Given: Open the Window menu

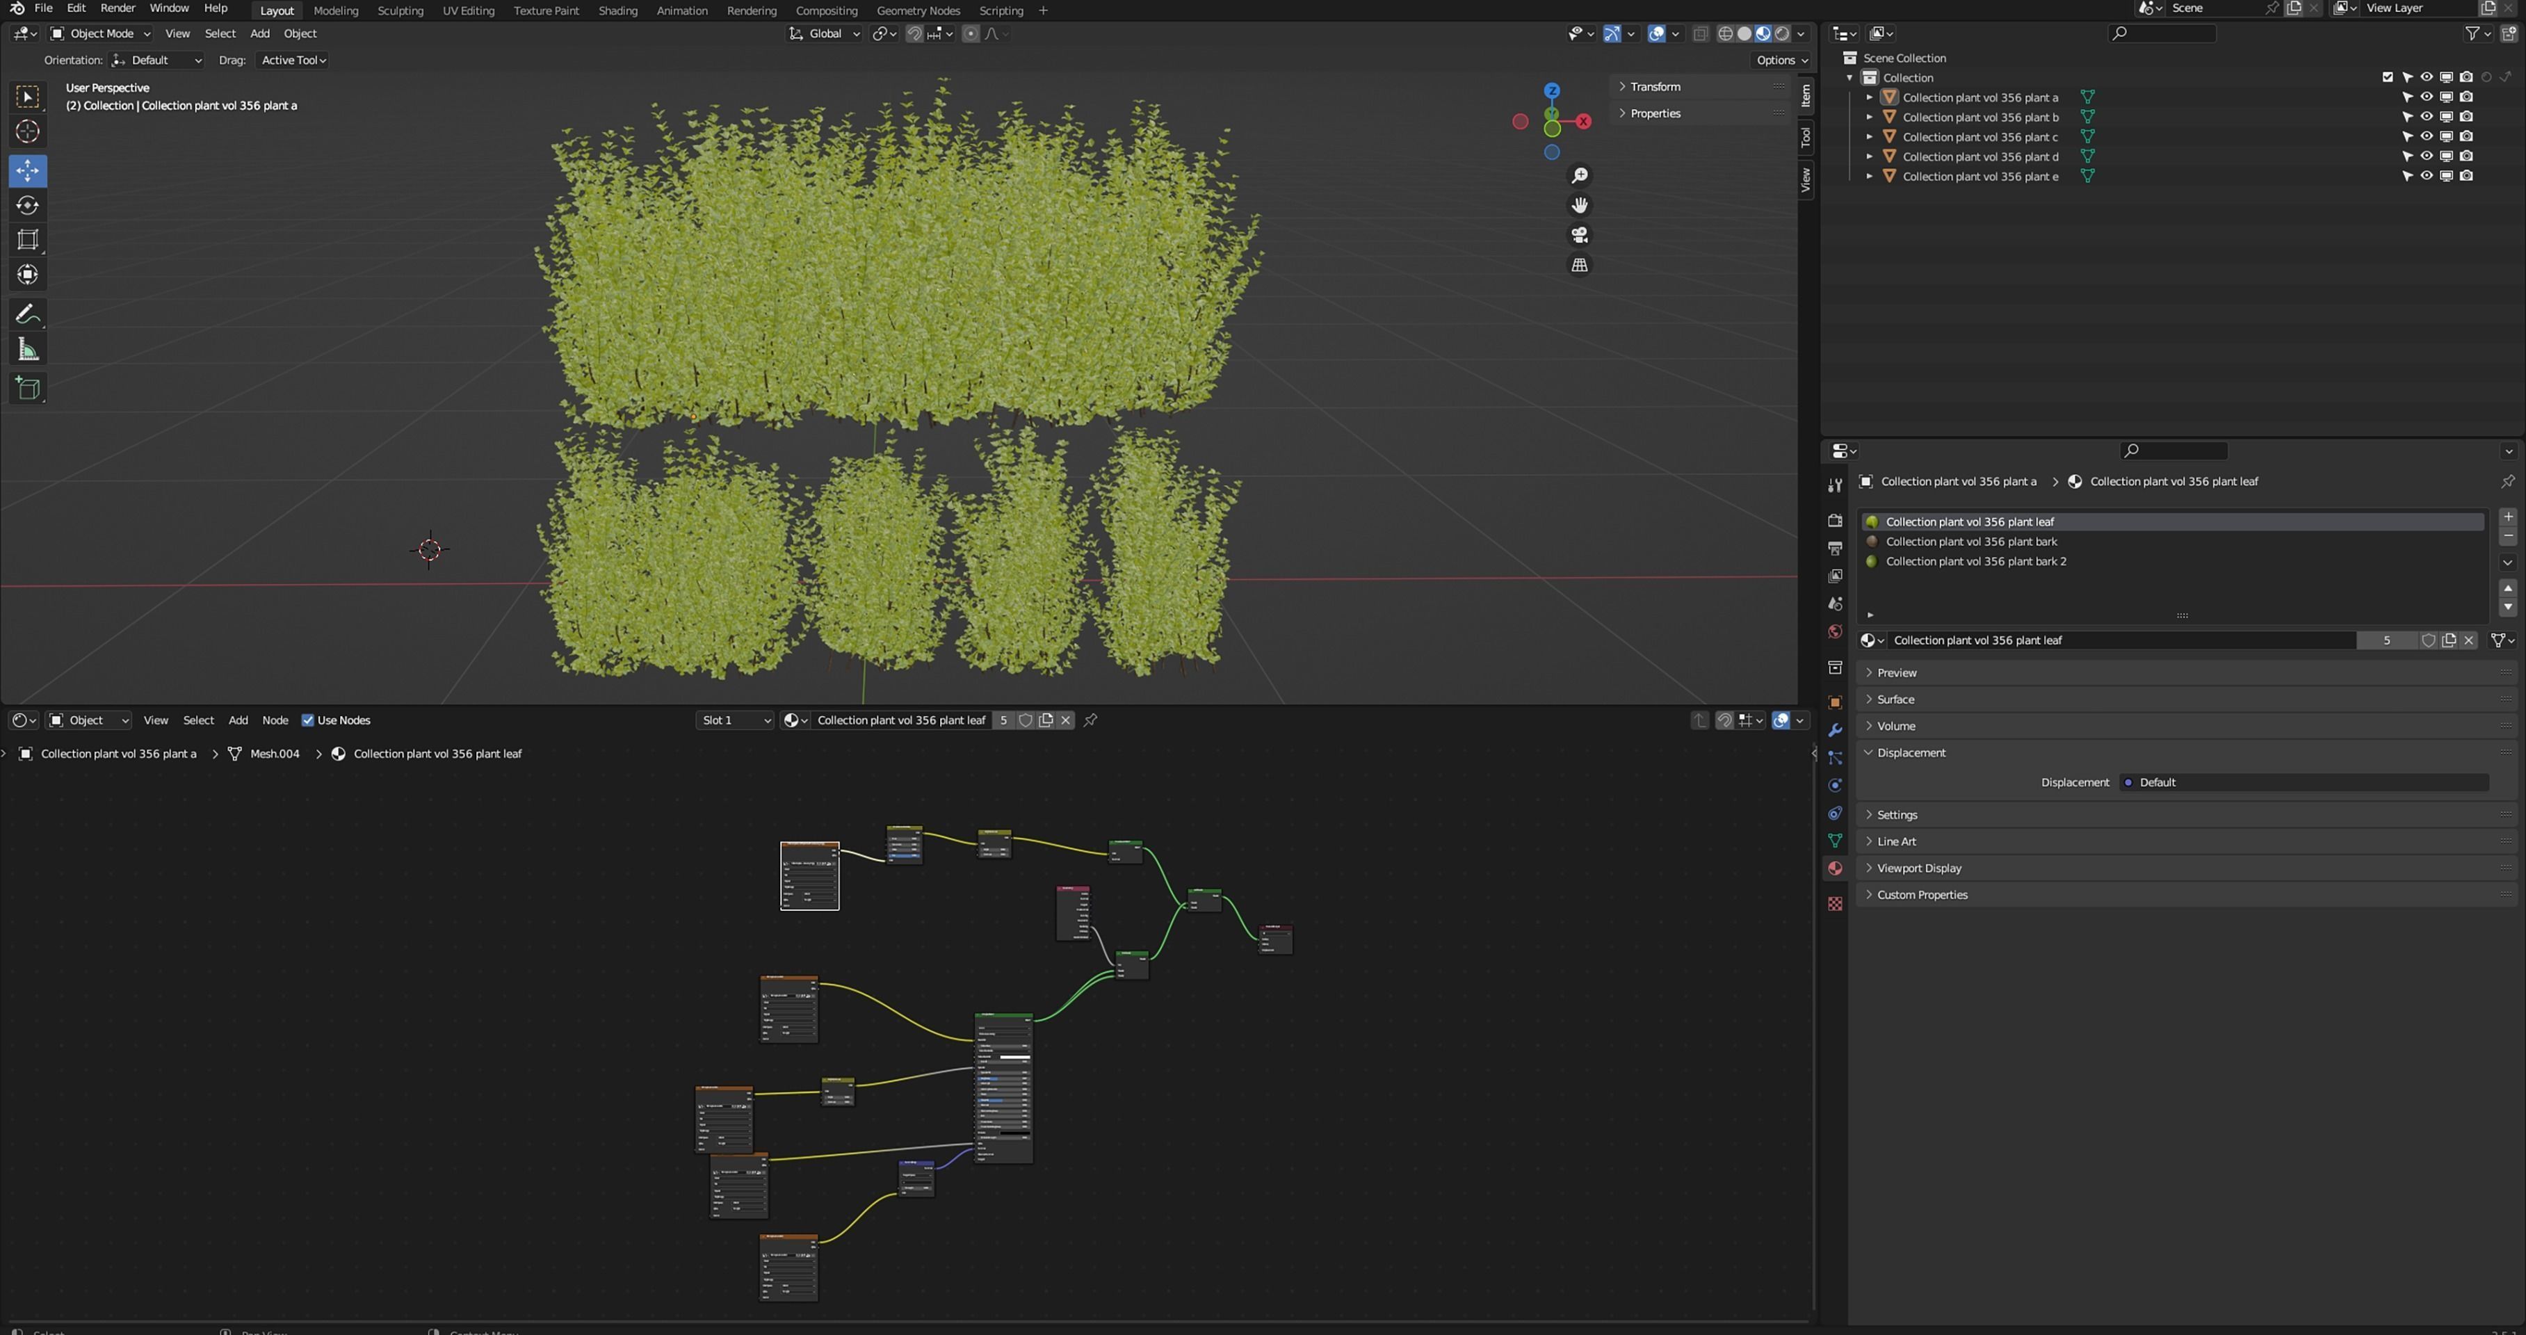Looking at the screenshot, I should (169, 8).
